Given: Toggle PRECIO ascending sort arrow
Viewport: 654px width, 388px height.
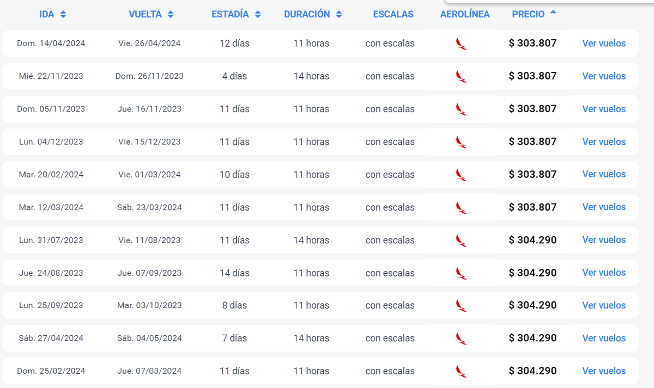Looking at the screenshot, I should (x=553, y=12).
